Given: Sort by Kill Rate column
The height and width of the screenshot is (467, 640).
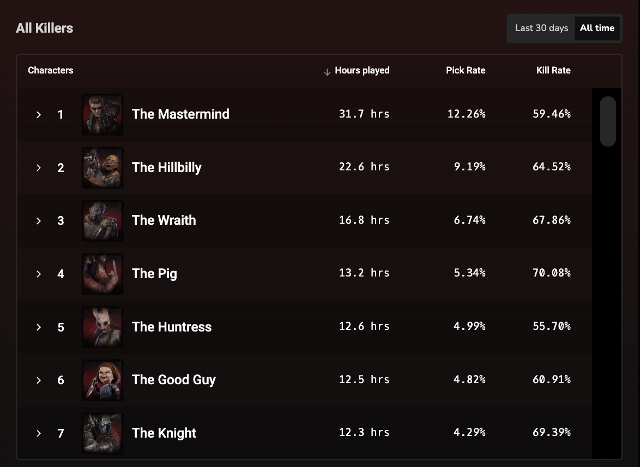Looking at the screenshot, I should click(x=553, y=71).
